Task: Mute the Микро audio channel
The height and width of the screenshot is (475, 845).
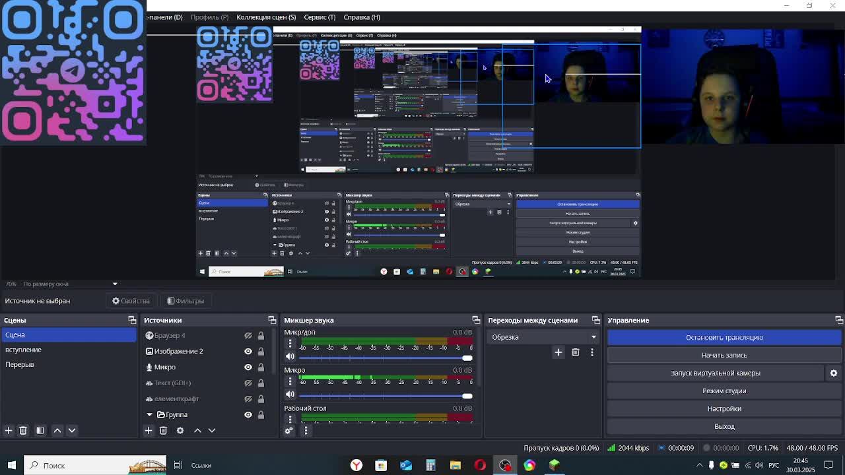Action: click(290, 395)
